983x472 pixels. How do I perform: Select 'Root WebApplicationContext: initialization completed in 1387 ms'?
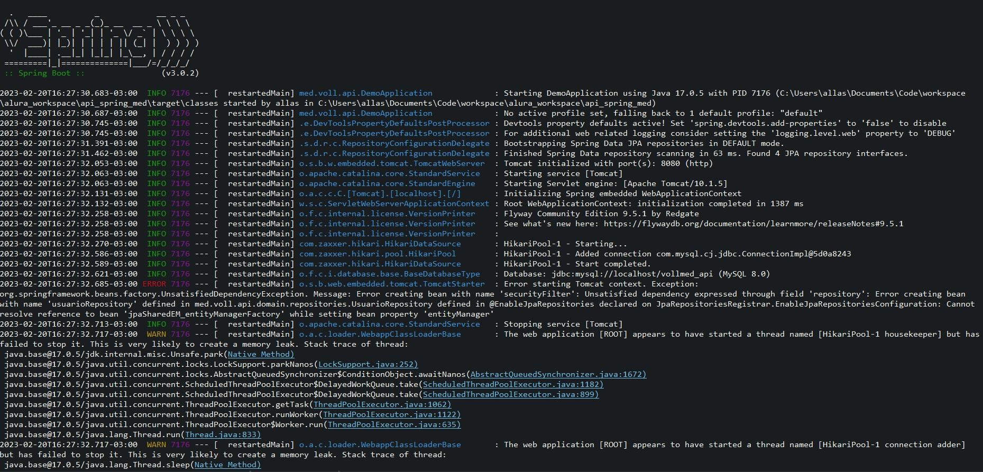coord(654,203)
